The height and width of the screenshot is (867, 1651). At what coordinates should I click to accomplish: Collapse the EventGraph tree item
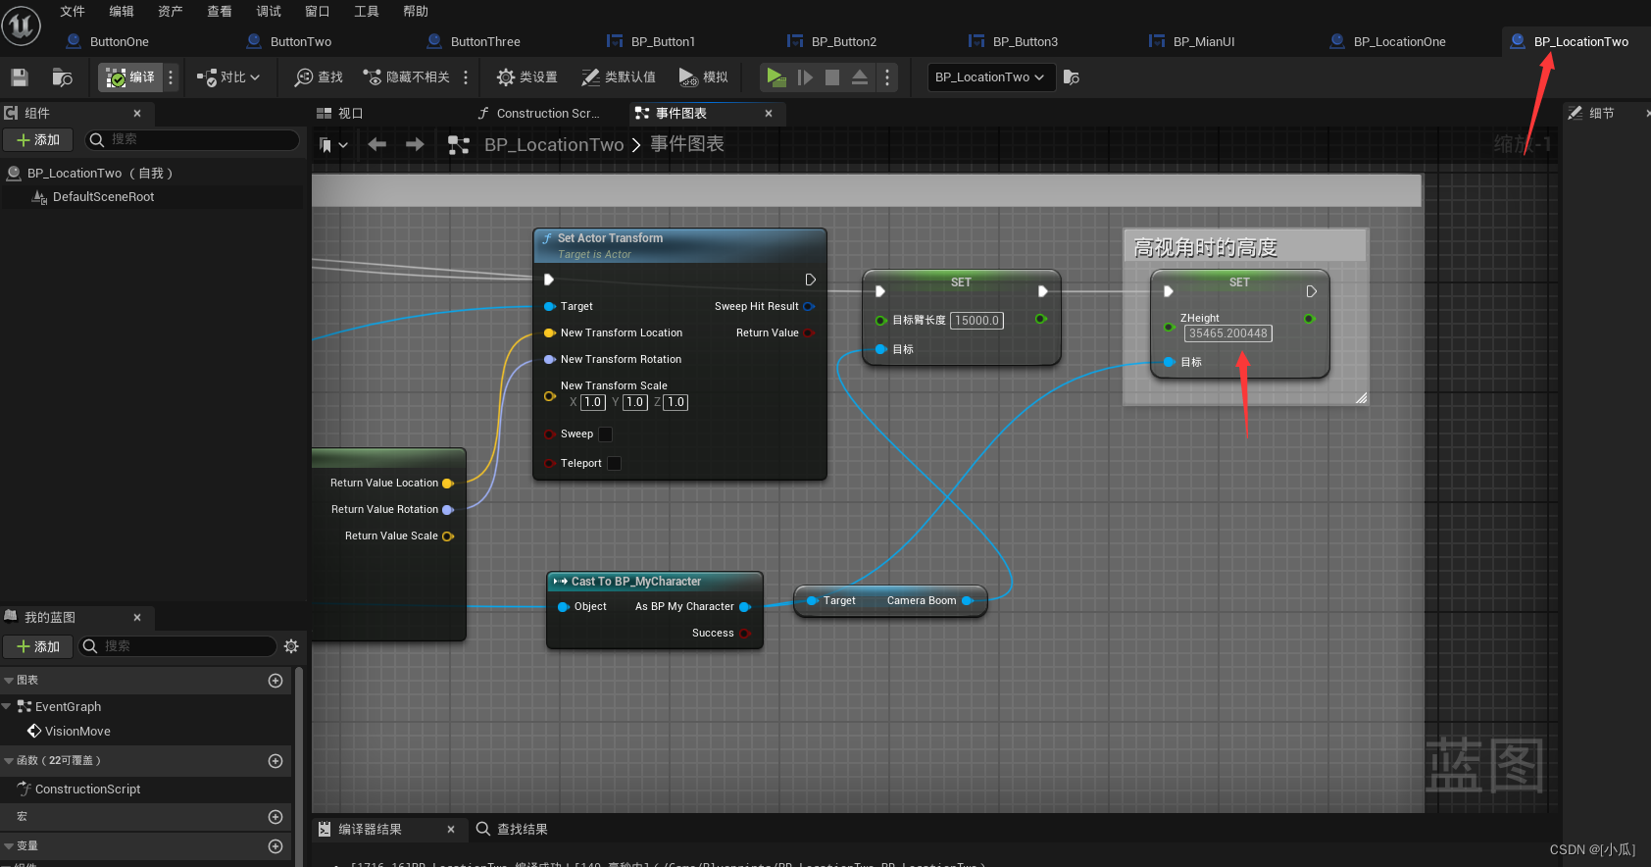pyautogui.click(x=7, y=706)
